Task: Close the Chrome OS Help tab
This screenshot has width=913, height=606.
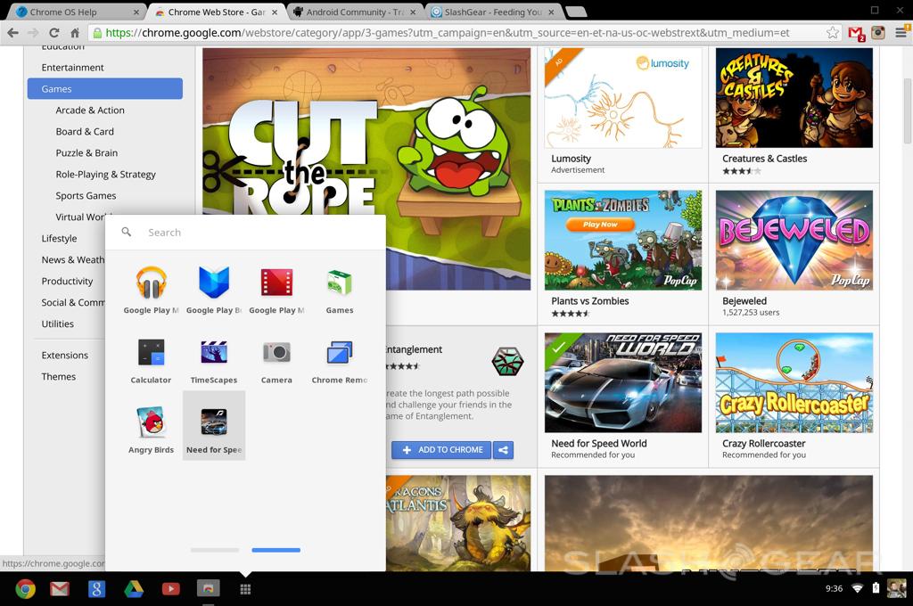Action: coord(136,12)
